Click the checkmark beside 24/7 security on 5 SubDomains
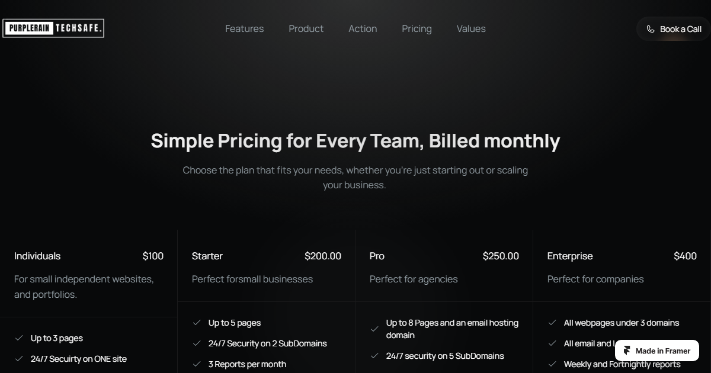This screenshot has height=373, width=711. tap(374, 356)
